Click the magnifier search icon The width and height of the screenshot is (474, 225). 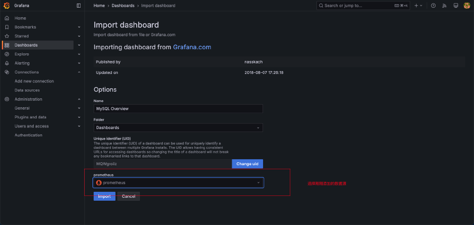click(321, 6)
